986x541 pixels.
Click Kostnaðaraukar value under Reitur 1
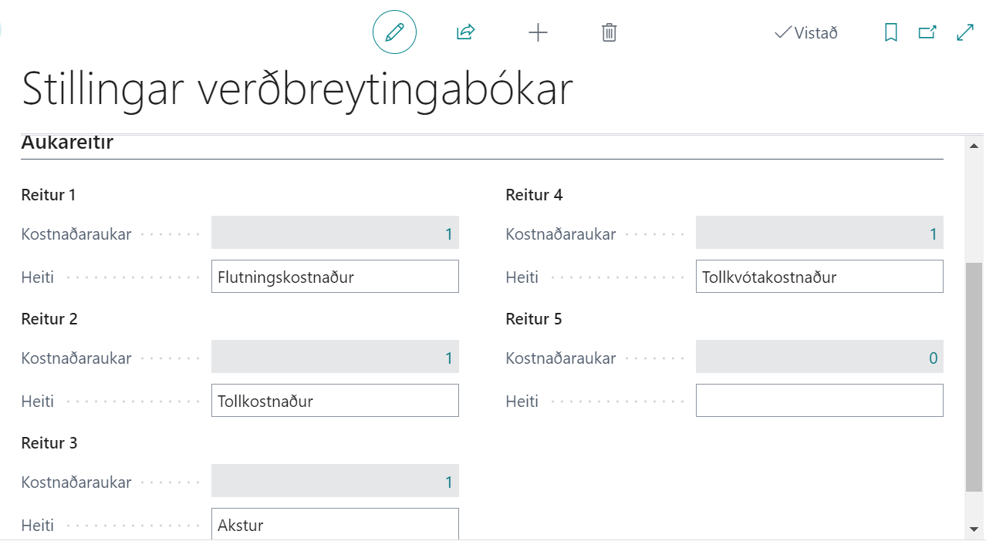(x=335, y=234)
